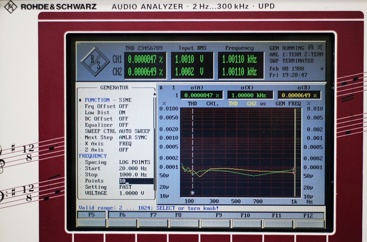367x242 pixels.
Task: Select the F12 softkey
Action: click(308, 216)
